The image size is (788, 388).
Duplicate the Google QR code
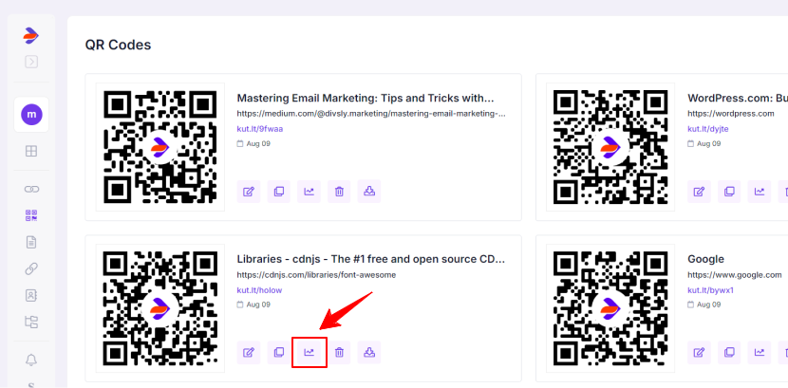tap(729, 352)
